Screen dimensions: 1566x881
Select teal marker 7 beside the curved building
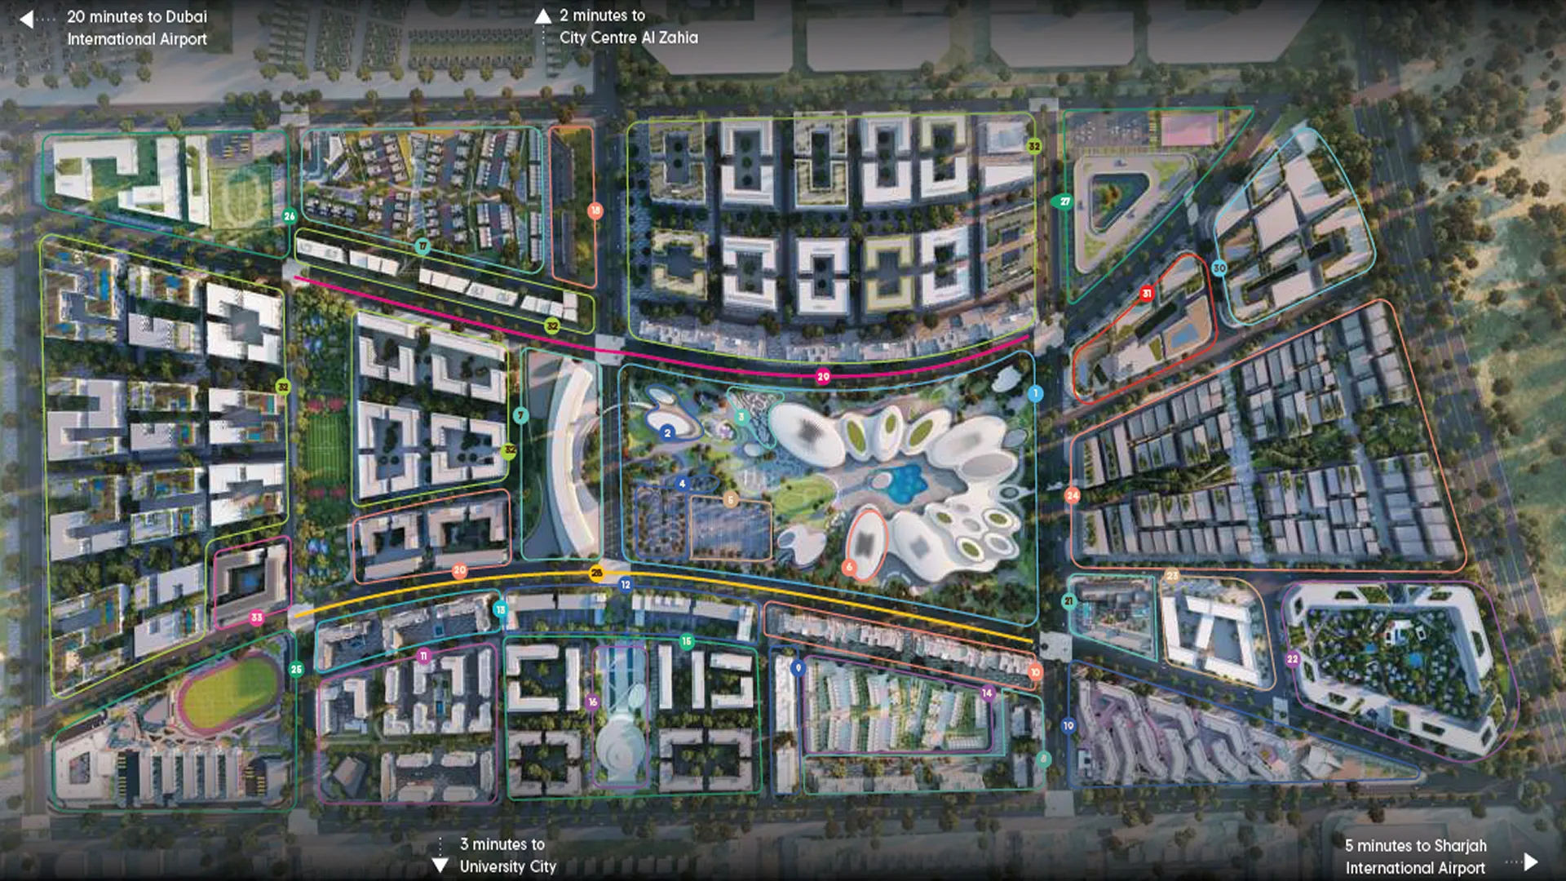pos(520,415)
